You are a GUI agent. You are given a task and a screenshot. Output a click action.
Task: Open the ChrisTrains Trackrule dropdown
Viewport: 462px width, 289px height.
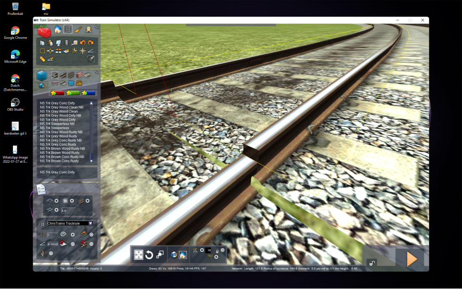[91, 223]
